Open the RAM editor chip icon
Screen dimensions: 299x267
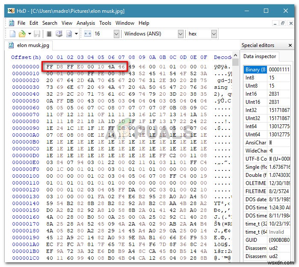click(x=49, y=34)
